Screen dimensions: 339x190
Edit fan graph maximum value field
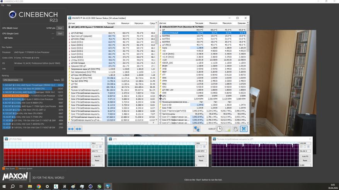coord(201,143)
